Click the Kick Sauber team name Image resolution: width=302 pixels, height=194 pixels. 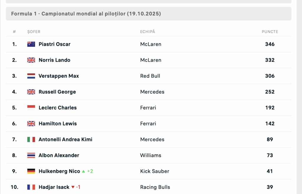[155, 171]
